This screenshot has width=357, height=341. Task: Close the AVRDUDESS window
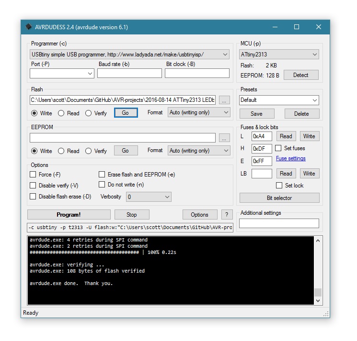pos(319,27)
